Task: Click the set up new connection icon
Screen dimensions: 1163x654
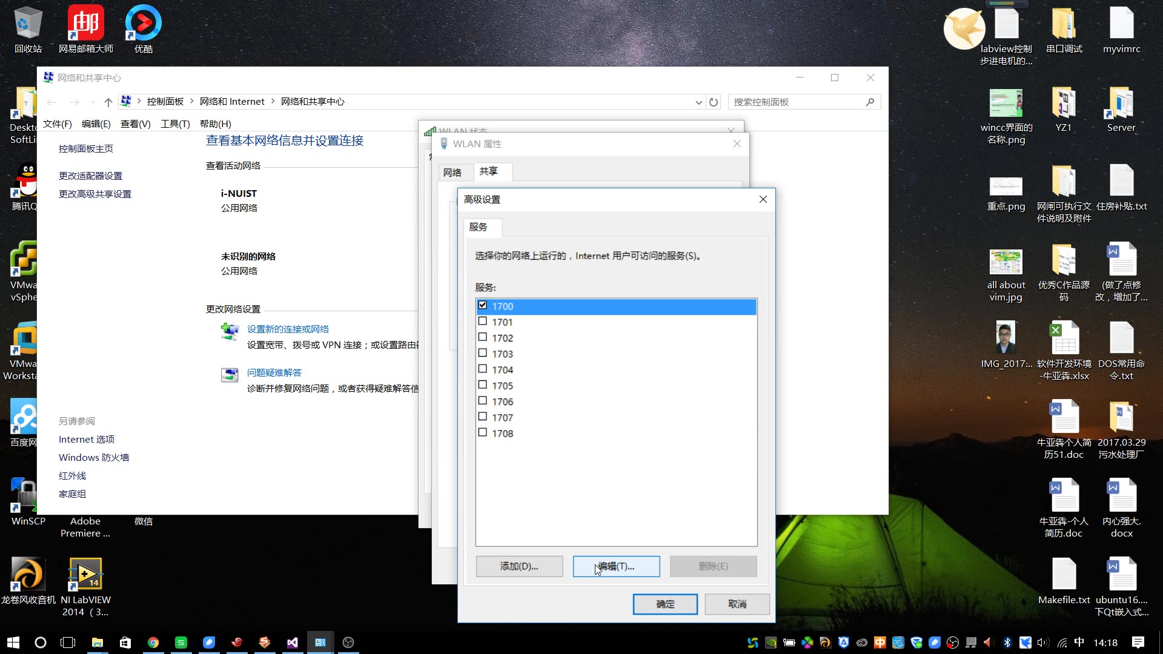Action: click(230, 332)
